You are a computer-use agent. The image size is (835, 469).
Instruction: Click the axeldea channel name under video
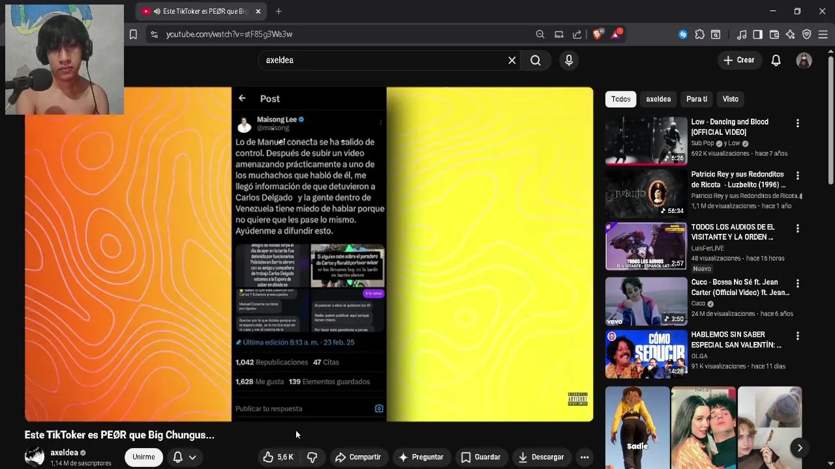pos(64,453)
